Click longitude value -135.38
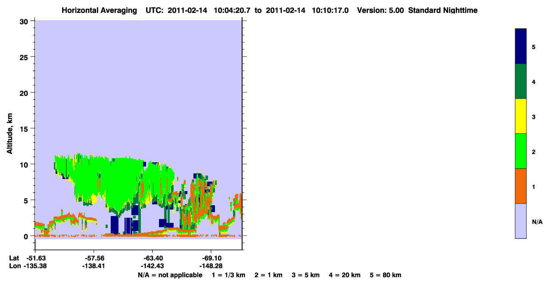The height and width of the screenshot is (287, 560). (35, 266)
